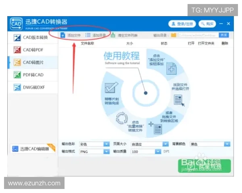Screen dimensions: 242x193
Task: Open 迅捷CAD编辑器 link
Action: (33, 149)
